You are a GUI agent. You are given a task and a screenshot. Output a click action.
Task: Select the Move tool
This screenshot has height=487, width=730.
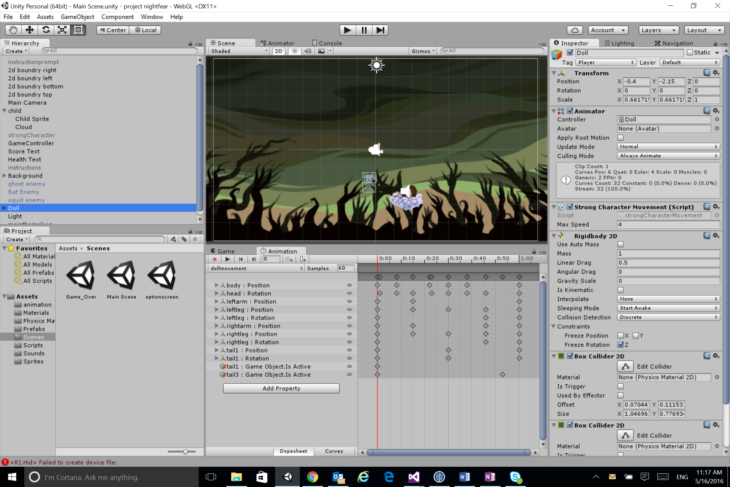(29, 30)
